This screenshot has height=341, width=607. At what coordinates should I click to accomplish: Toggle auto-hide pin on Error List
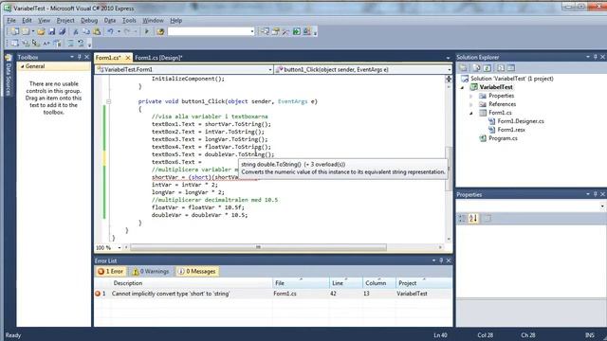[441, 260]
